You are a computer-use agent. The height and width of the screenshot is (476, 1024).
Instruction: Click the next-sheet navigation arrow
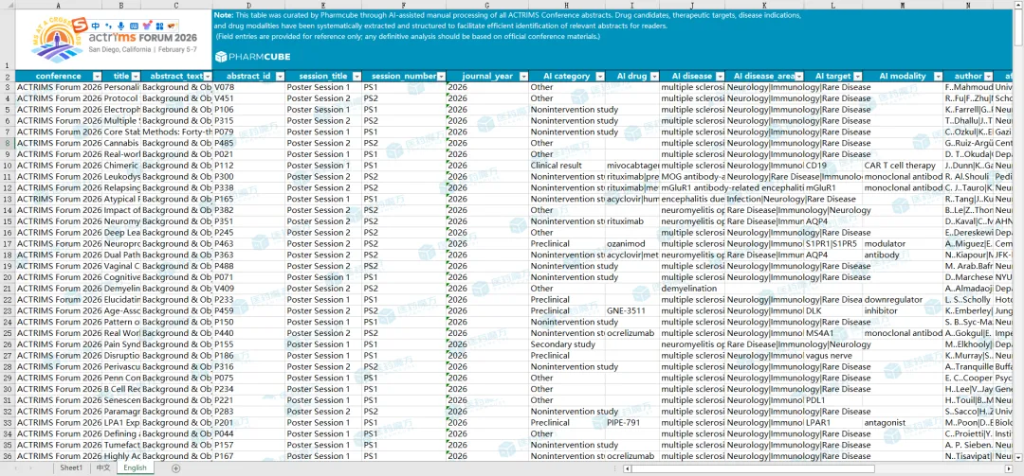tap(32, 468)
